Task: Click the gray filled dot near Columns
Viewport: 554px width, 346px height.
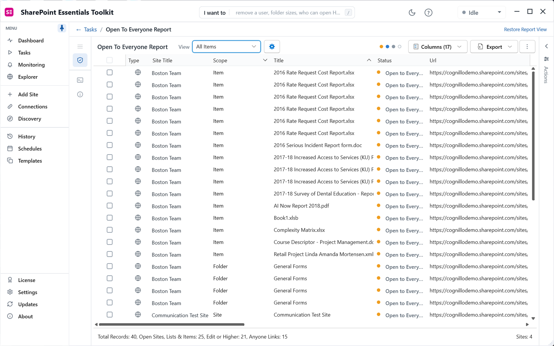Action: [393, 46]
